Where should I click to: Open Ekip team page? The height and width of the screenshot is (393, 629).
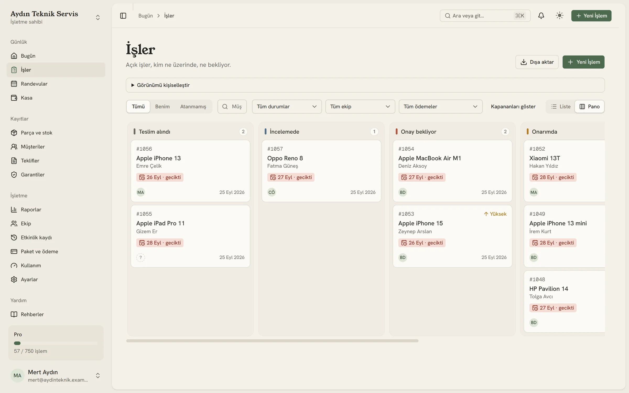tap(56, 223)
